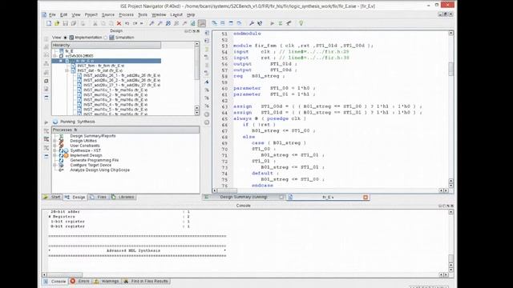Viewport: 513px width, 288px height.
Task: Click the code editor vertical scrollbar thumb
Action: tap(450, 69)
